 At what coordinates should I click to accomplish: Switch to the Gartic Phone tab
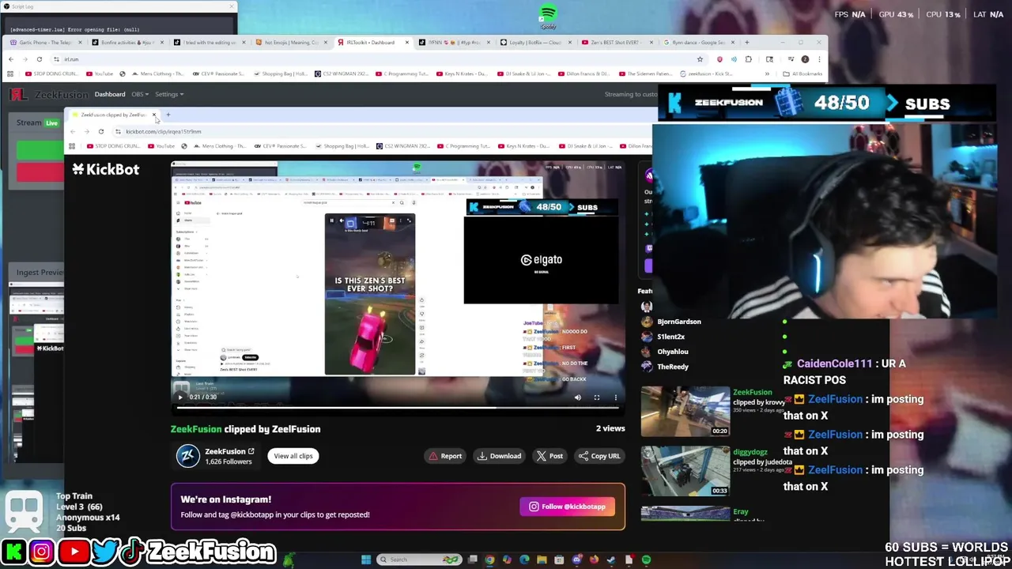click(x=45, y=42)
